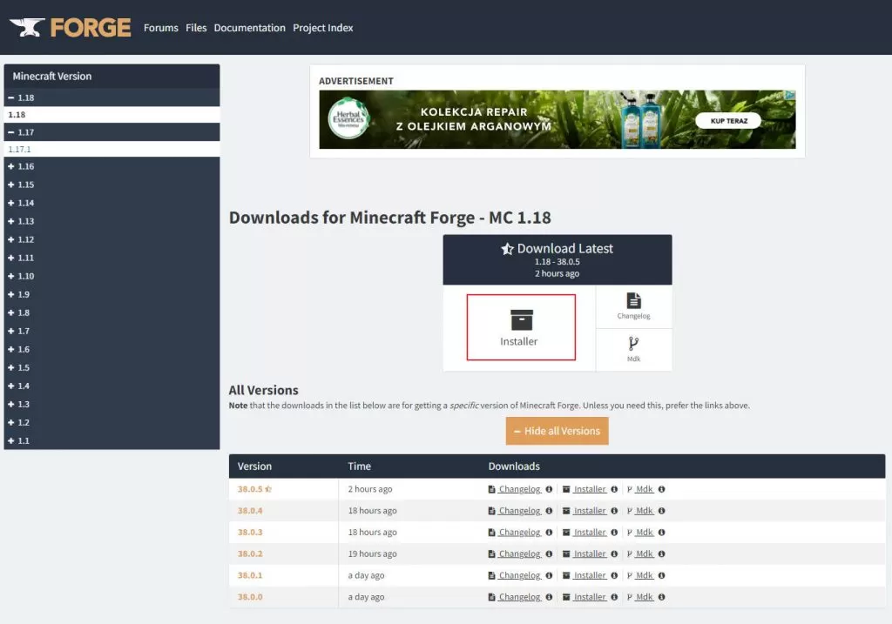
Task: Open Changelog for version 38.0.5
Action: point(519,489)
